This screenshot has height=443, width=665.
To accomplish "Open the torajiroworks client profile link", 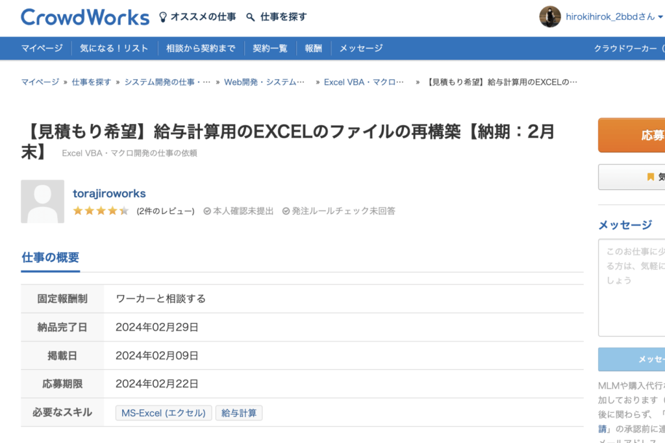I will pos(109,193).
